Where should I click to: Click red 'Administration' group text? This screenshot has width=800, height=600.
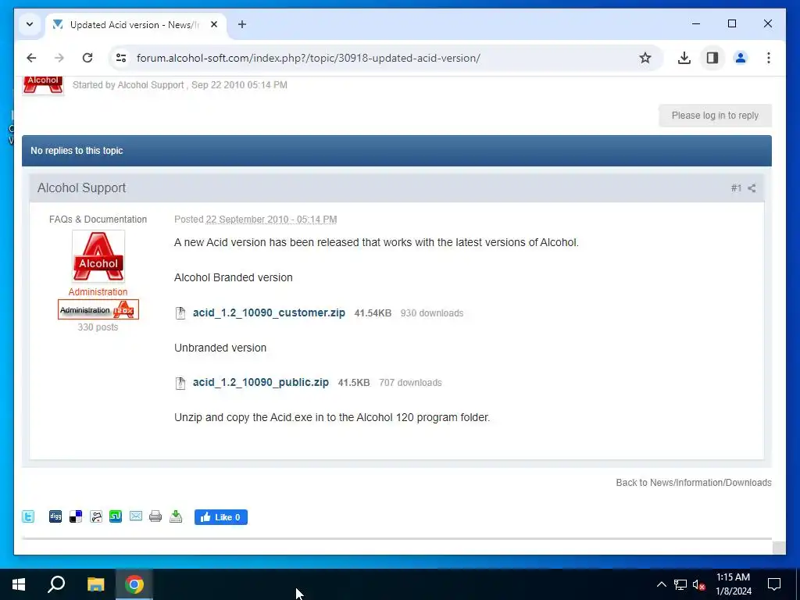[x=98, y=292]
